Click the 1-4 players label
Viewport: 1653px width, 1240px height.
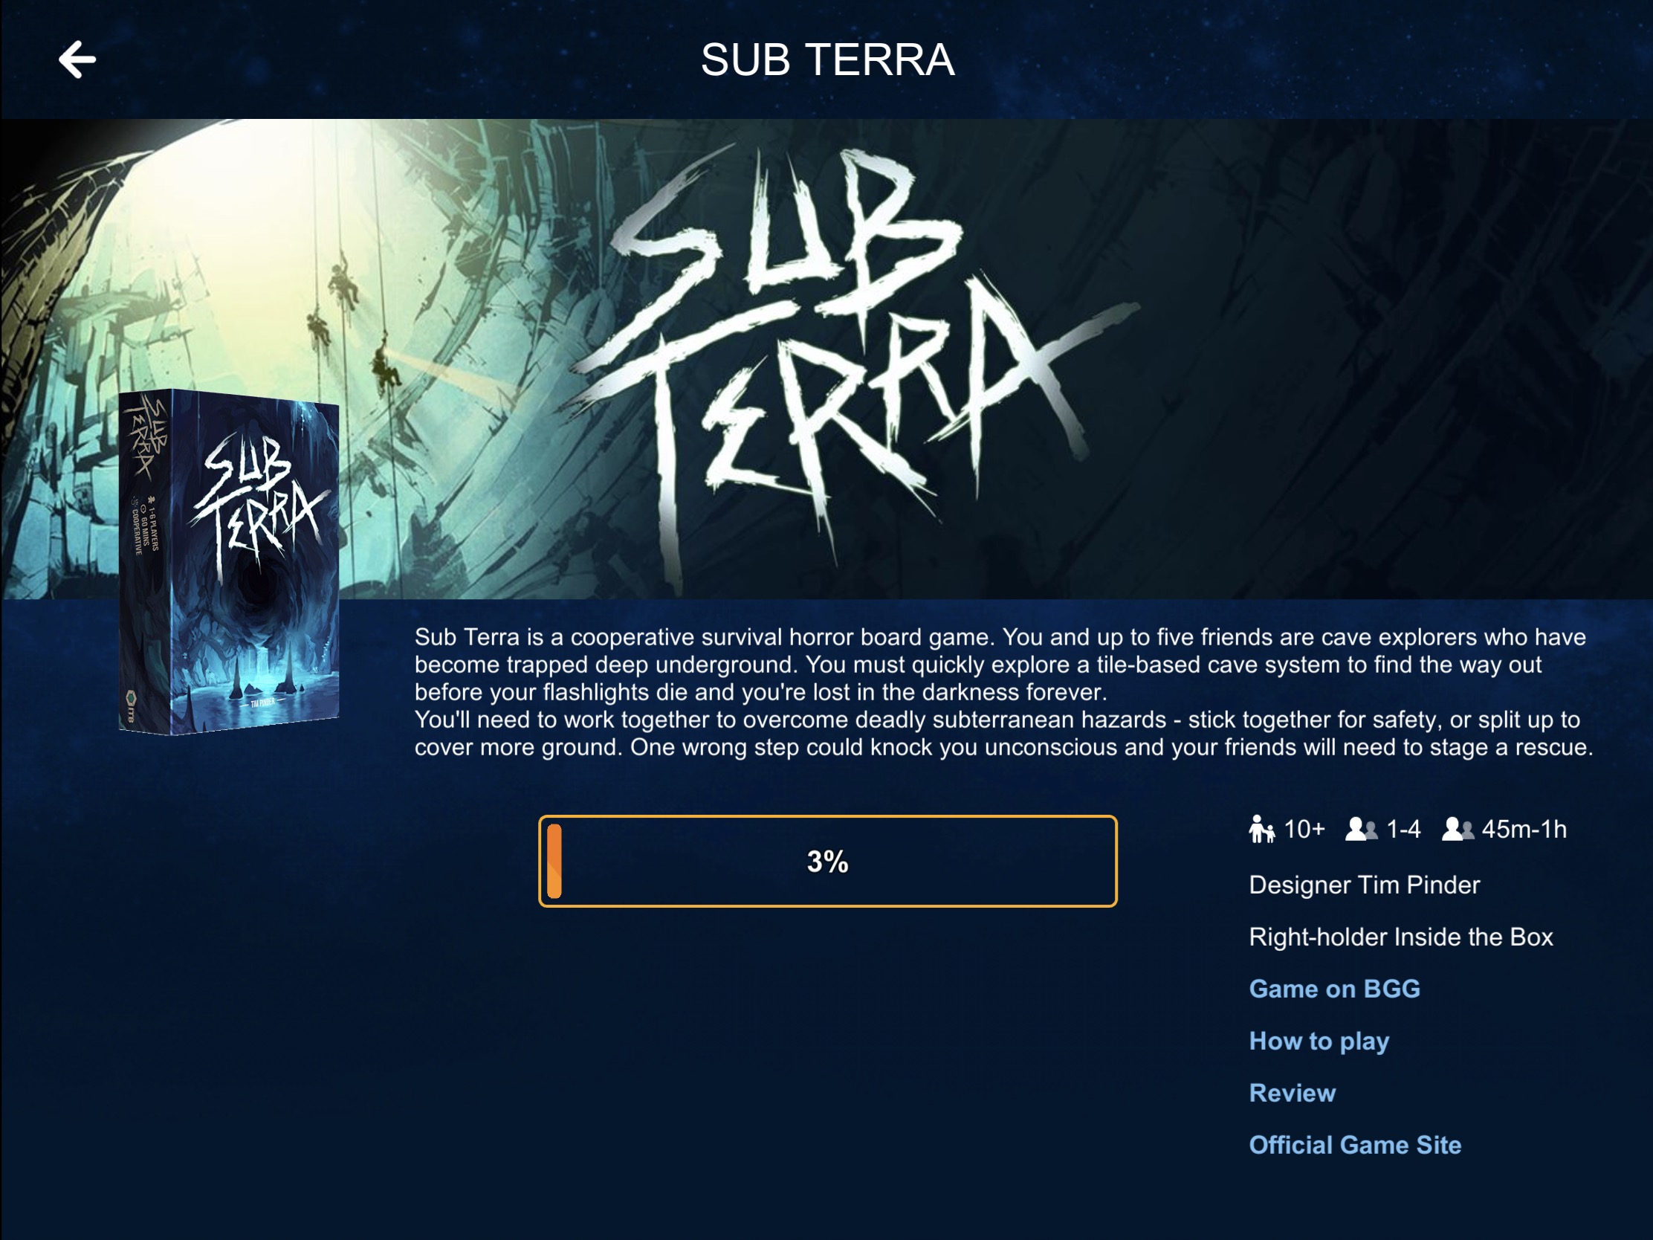1403,830
